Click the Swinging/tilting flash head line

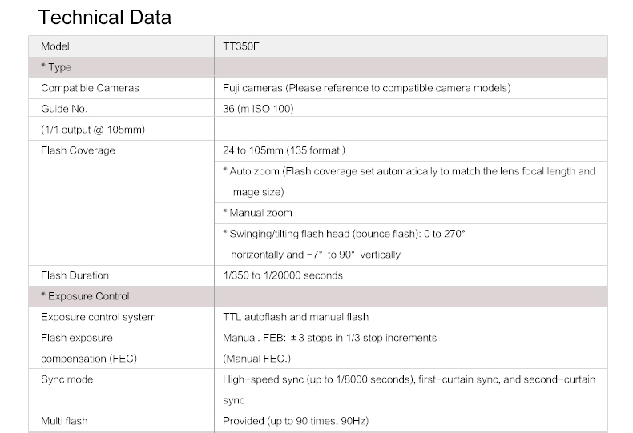(x=344, y=234)
